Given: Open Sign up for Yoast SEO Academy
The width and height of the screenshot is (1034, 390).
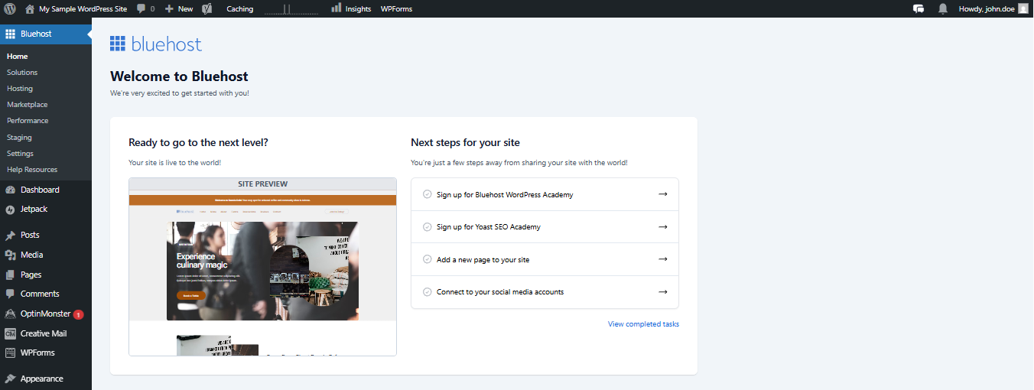Looking at the screenshot, I should [x=545, y=227].
